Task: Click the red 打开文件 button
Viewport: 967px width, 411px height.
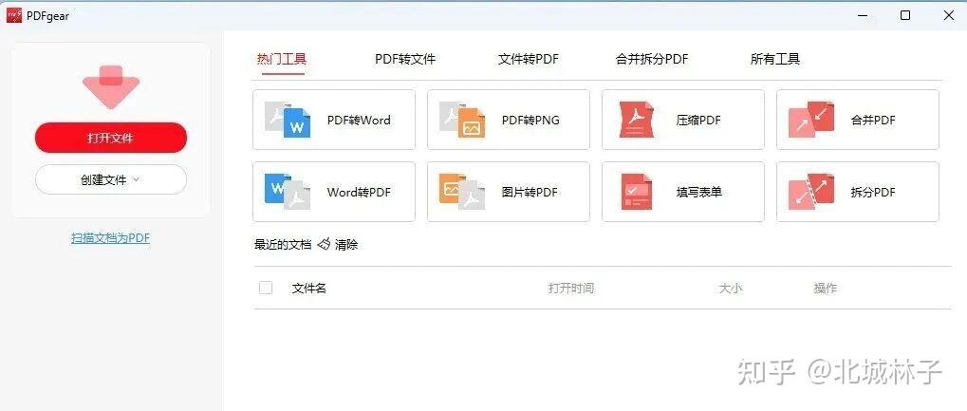Action: tap(111, 138)
